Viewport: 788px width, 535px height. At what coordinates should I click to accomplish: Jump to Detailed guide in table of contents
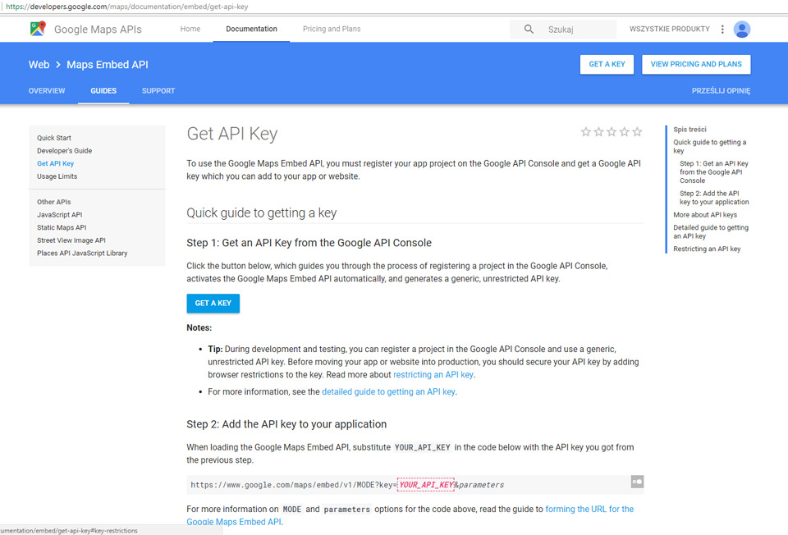(711, 231)
